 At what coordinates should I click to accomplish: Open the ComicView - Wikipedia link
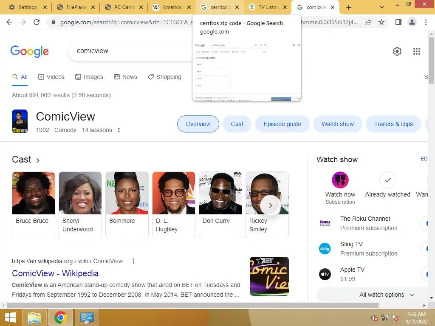pos(55,273)
